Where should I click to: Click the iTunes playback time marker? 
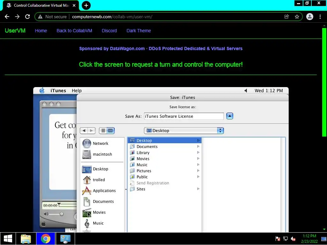tap(59, 204)
